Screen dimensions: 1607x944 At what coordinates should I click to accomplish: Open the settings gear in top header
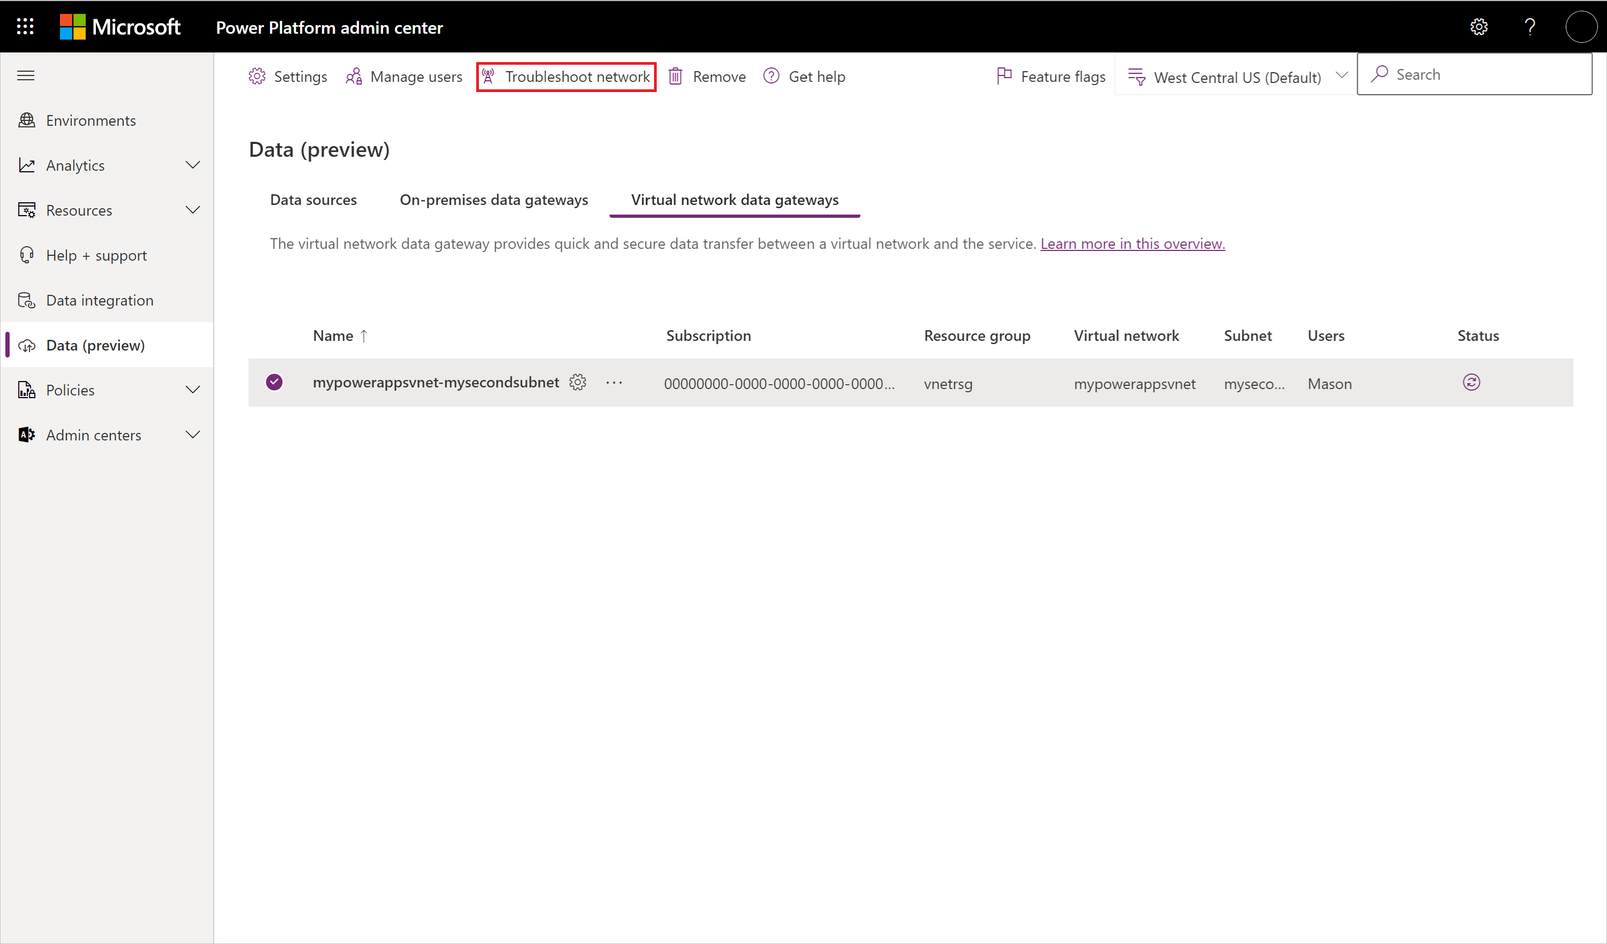1479,27
